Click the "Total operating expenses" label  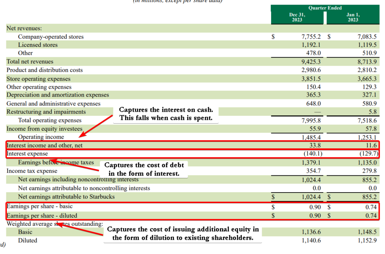(x=50, y=120)
